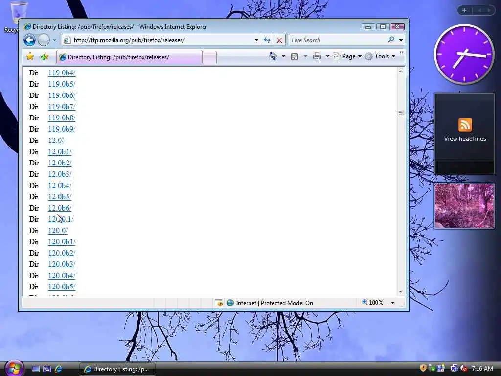Open the Page menu

point(347,56)
